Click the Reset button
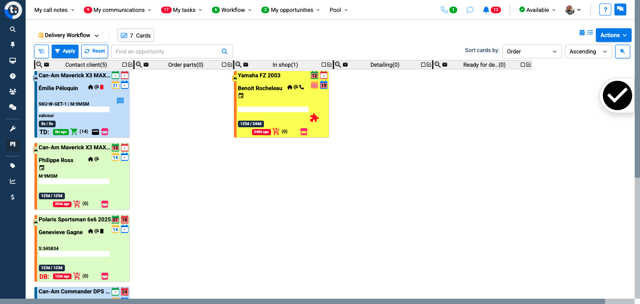The width and height of the screenshot is (640, 304). 94,51
